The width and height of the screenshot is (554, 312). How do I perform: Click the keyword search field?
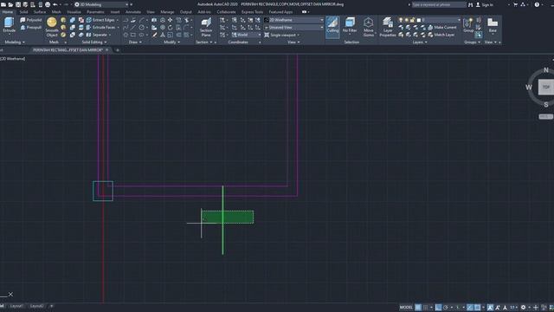439,4
